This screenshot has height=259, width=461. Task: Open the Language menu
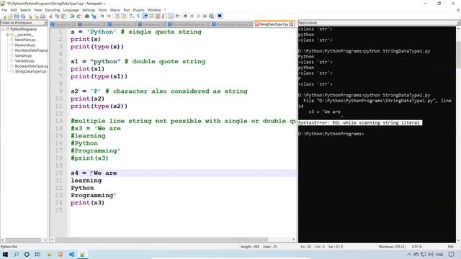point(71,10)
